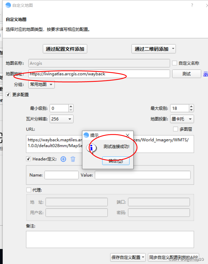Click the 测试 button
The height and width of the screenshot is (264, 208).
click(186, 74)
